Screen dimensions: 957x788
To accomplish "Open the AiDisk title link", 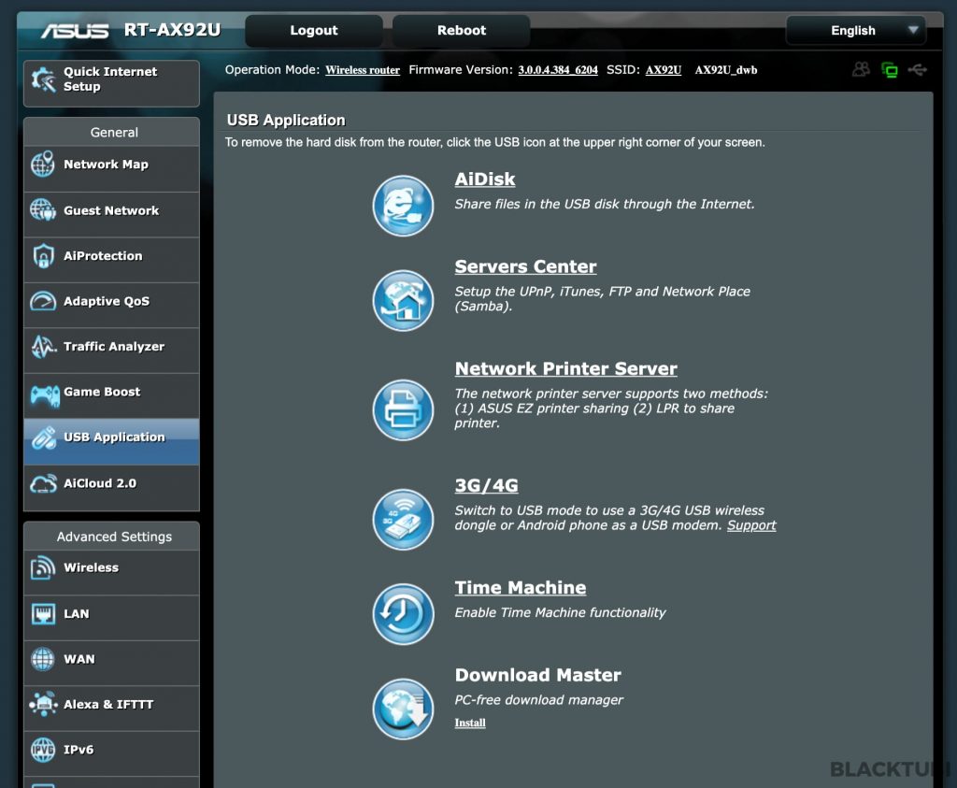I will (x=485, y=179).
